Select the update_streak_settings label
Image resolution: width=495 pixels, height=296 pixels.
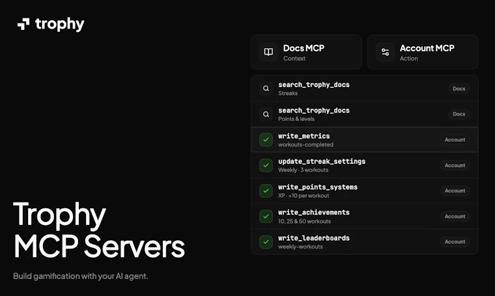pyautogui.click(x=322, y=161)
